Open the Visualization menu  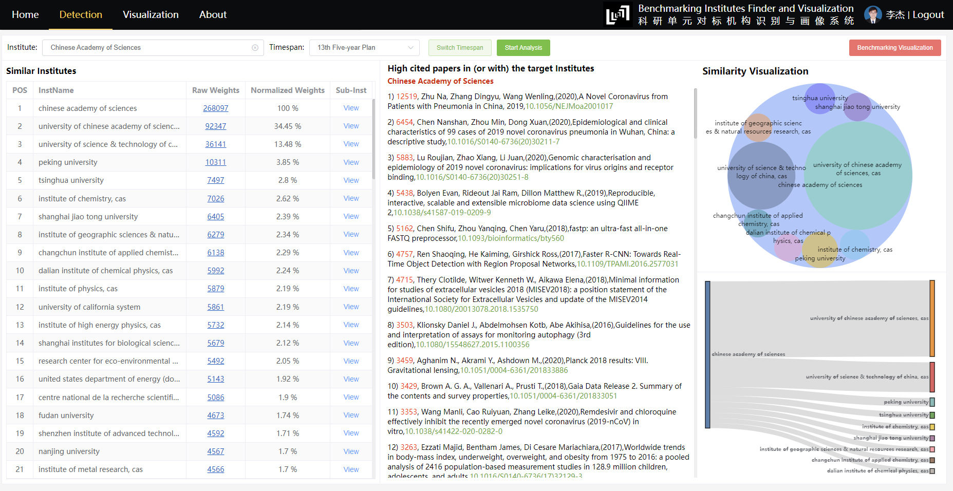151,14
